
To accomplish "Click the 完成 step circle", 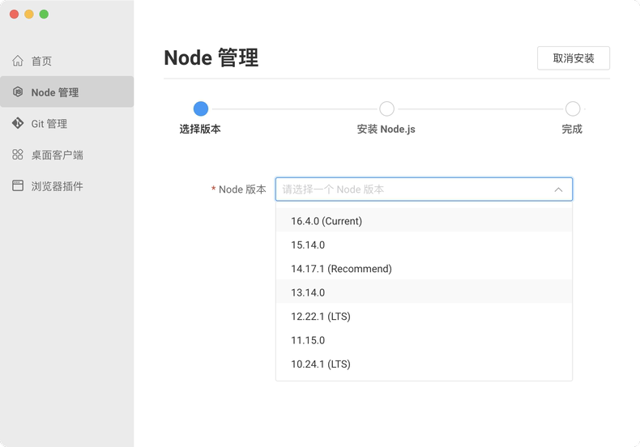I will click(x=572, y=109).
